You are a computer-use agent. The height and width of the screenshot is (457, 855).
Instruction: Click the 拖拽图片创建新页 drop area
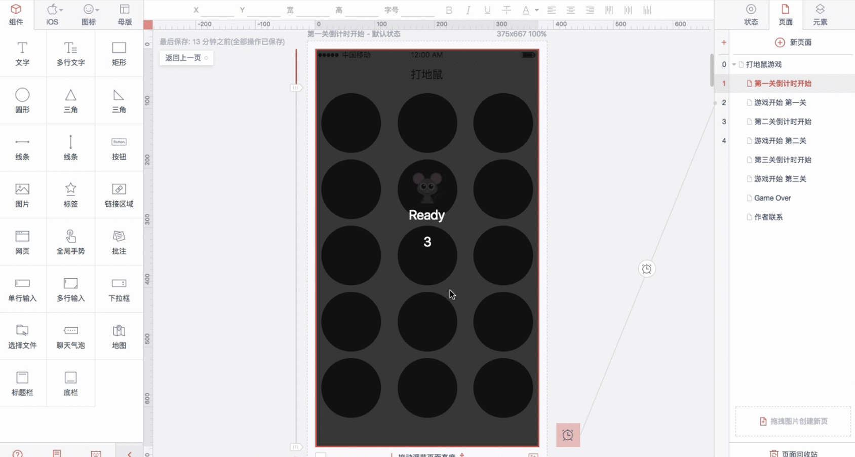[793, 421]
